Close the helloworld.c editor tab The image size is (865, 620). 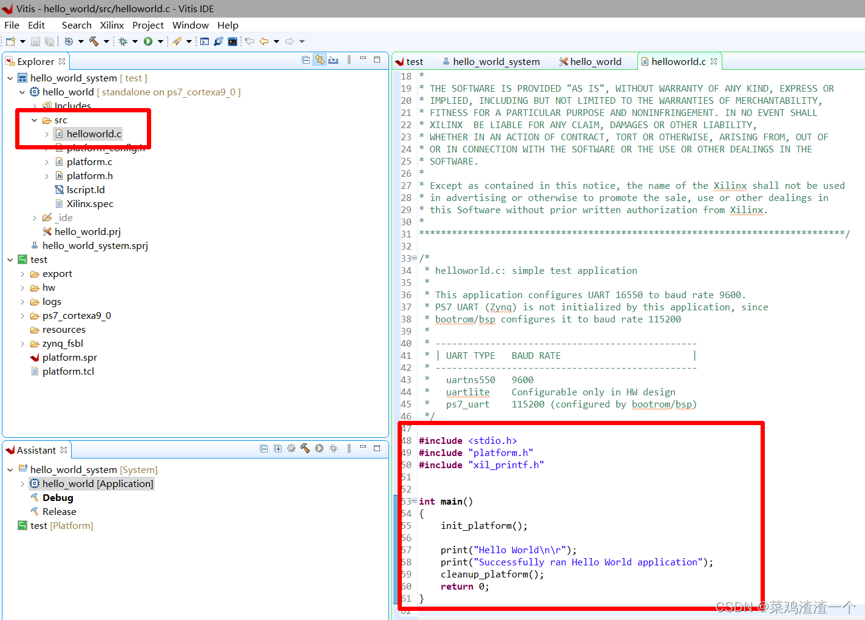click(x=714, y=61)
